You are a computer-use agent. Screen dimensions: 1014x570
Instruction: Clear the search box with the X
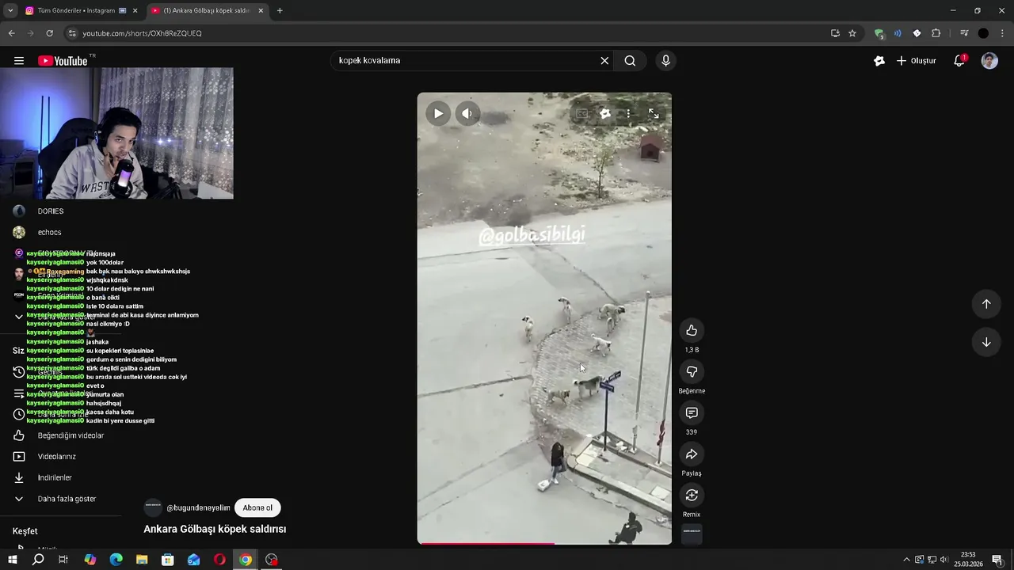[x=604, y=60]
